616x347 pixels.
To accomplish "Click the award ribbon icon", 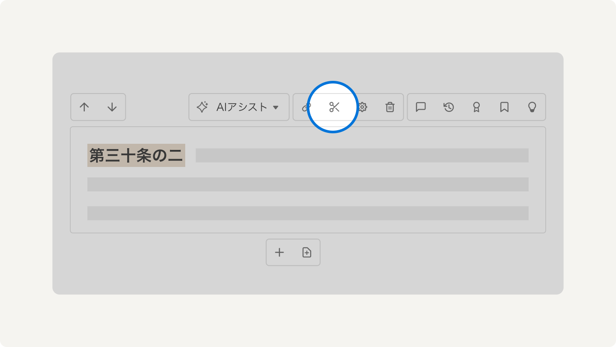I will (477, 107).
